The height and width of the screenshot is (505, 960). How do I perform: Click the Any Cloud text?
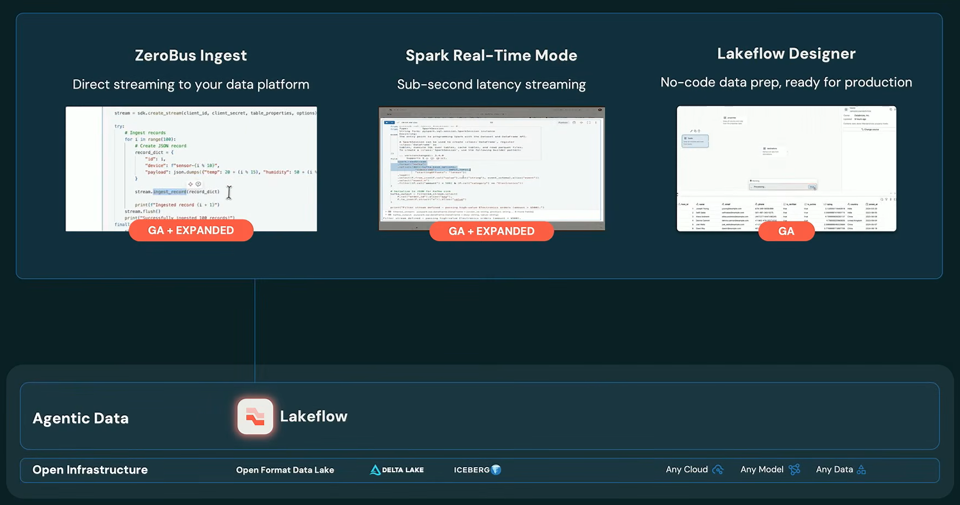point(687,469)
